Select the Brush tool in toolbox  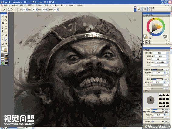point(3,17)
